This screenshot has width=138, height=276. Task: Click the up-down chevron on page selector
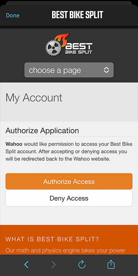coord(106,70)
